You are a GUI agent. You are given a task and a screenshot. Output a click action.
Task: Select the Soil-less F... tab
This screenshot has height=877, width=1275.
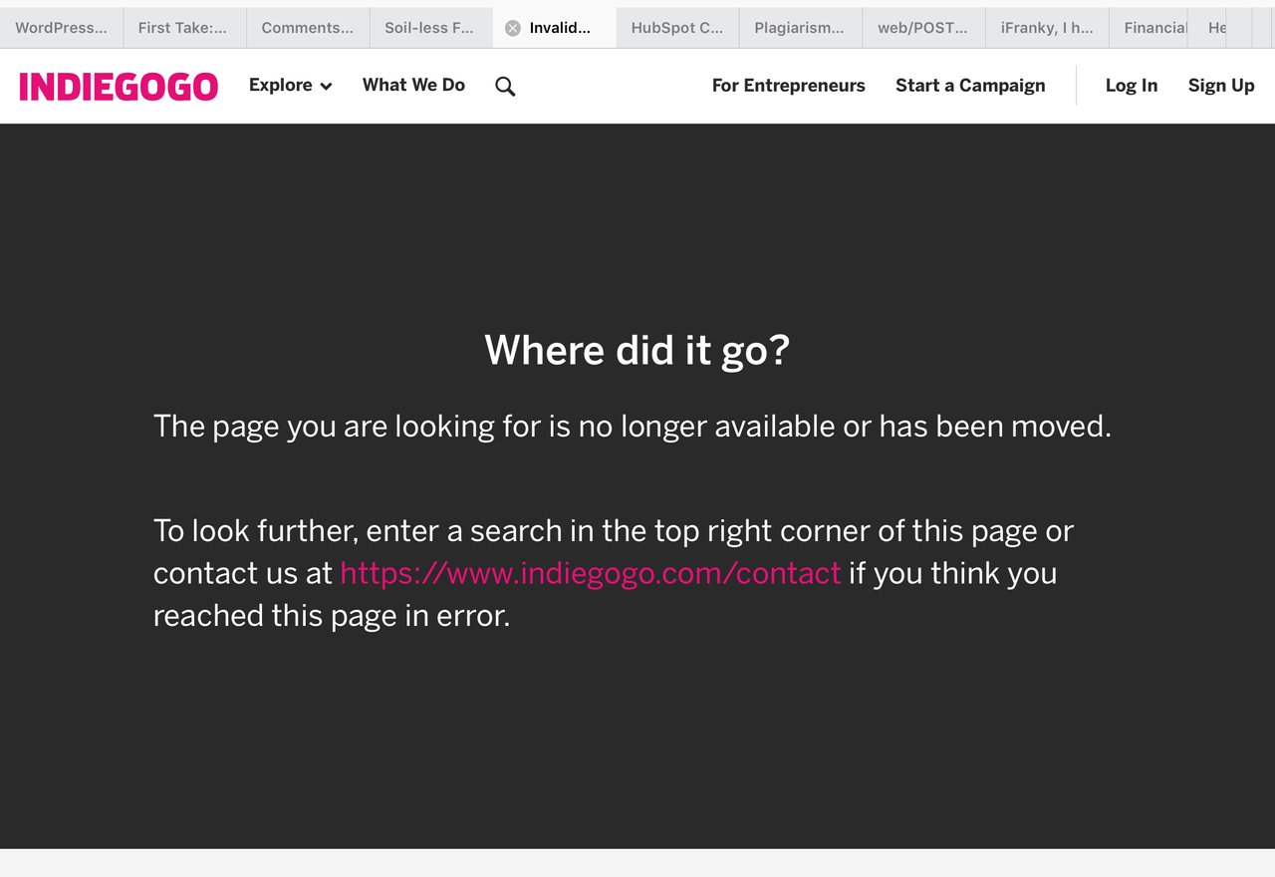(x=429, y=28)
